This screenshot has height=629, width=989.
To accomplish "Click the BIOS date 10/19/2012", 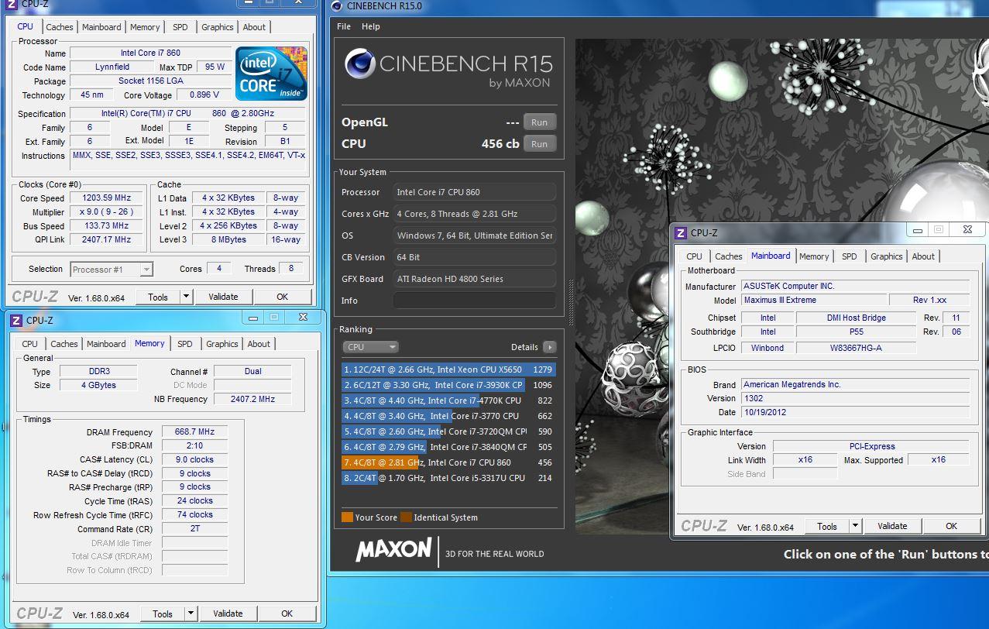I will point(855,412).
